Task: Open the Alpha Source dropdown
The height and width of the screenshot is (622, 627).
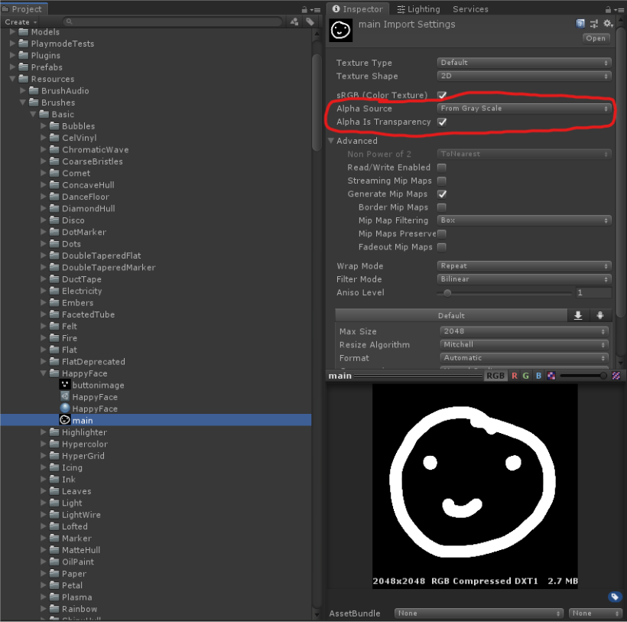Action: point(524,108)
